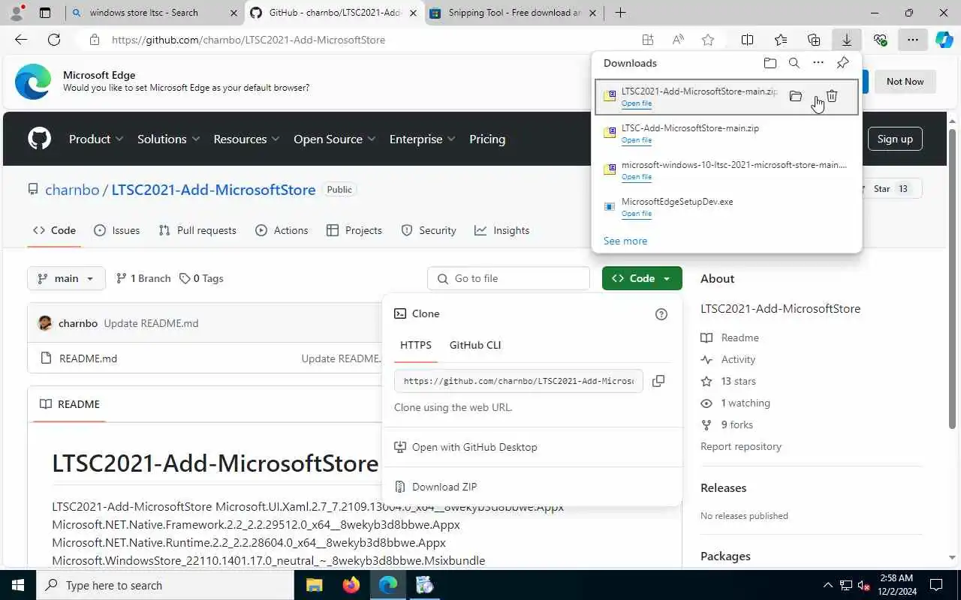Screen dimensions: 961x600
Task: Open the Edge profile icon
Action: (x=17, y=13)
